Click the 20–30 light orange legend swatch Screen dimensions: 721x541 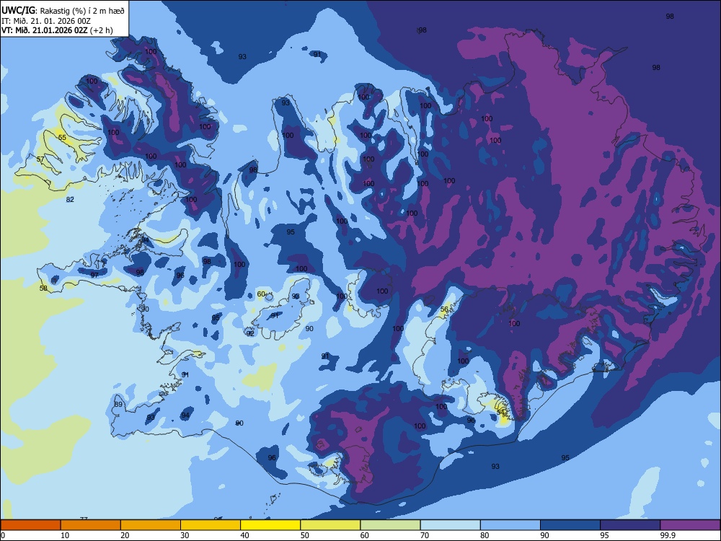(151, 525)
